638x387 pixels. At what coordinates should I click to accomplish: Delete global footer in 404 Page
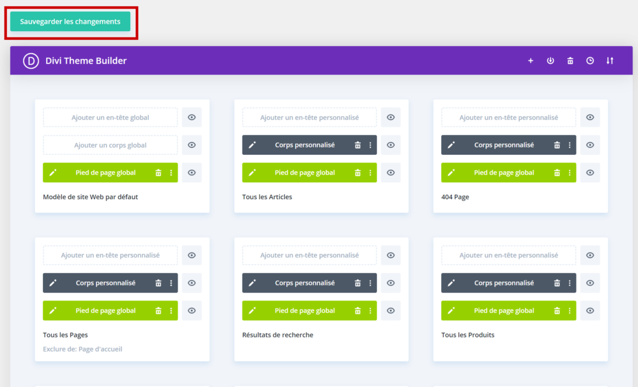tap(557, 173)
